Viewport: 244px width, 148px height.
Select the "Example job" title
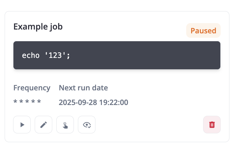point(38,27)
